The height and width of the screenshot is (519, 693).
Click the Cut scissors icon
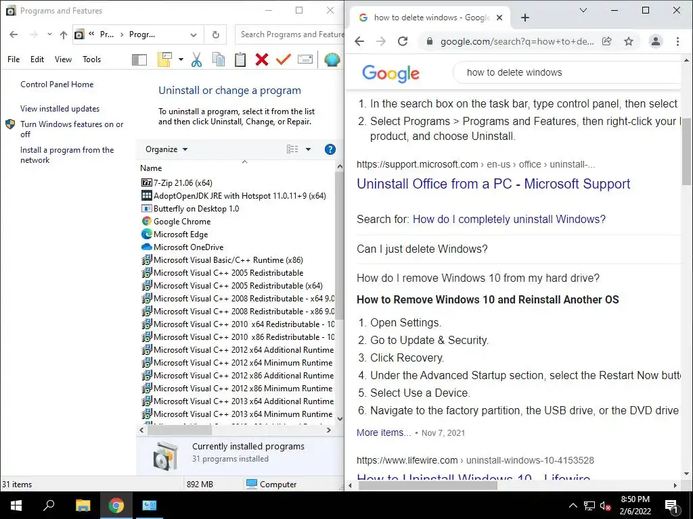click(196, 59)
